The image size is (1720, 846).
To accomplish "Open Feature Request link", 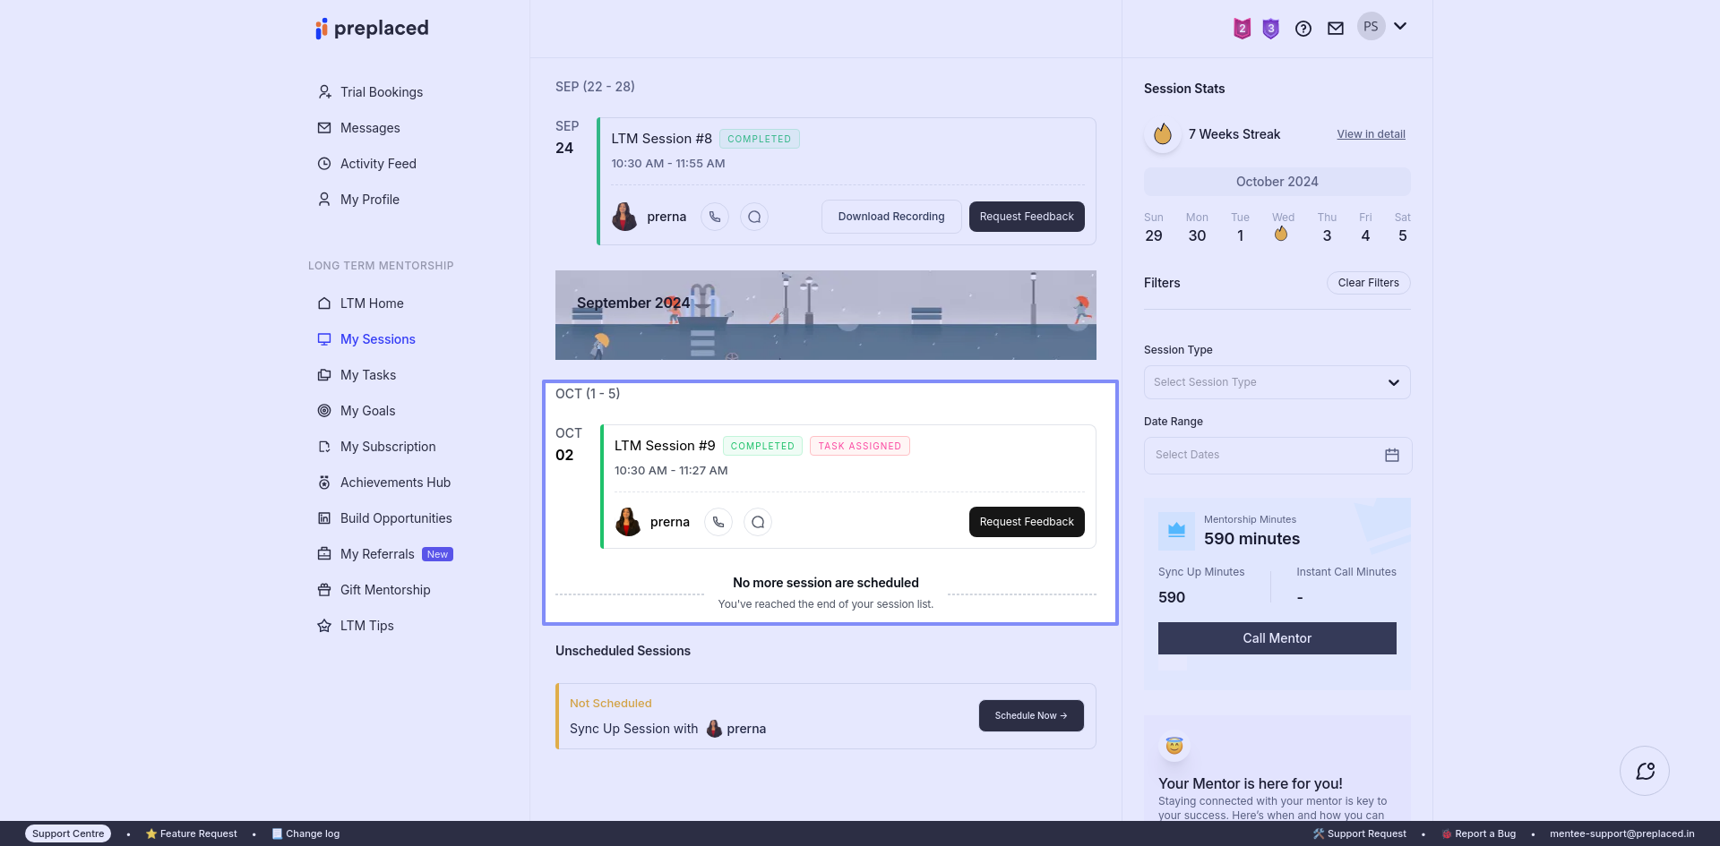I will 192,833.
